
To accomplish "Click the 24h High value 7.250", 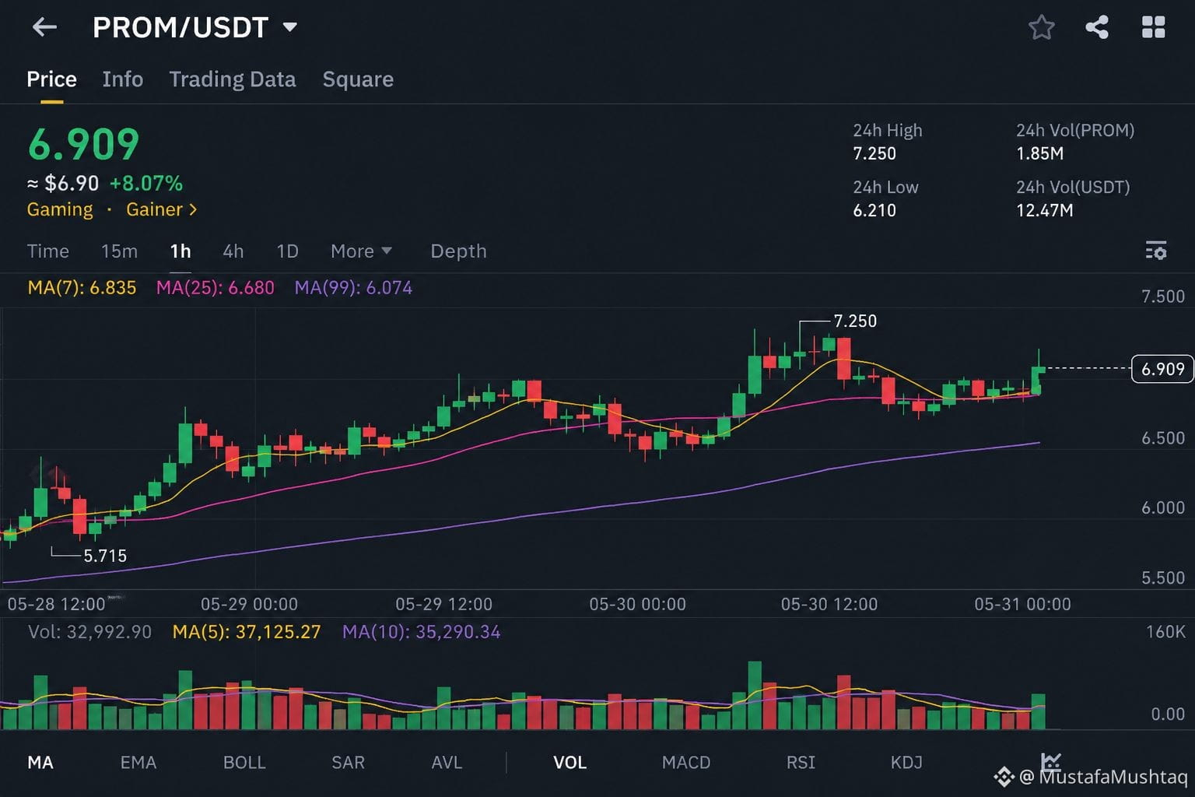I will click(874, 153).
